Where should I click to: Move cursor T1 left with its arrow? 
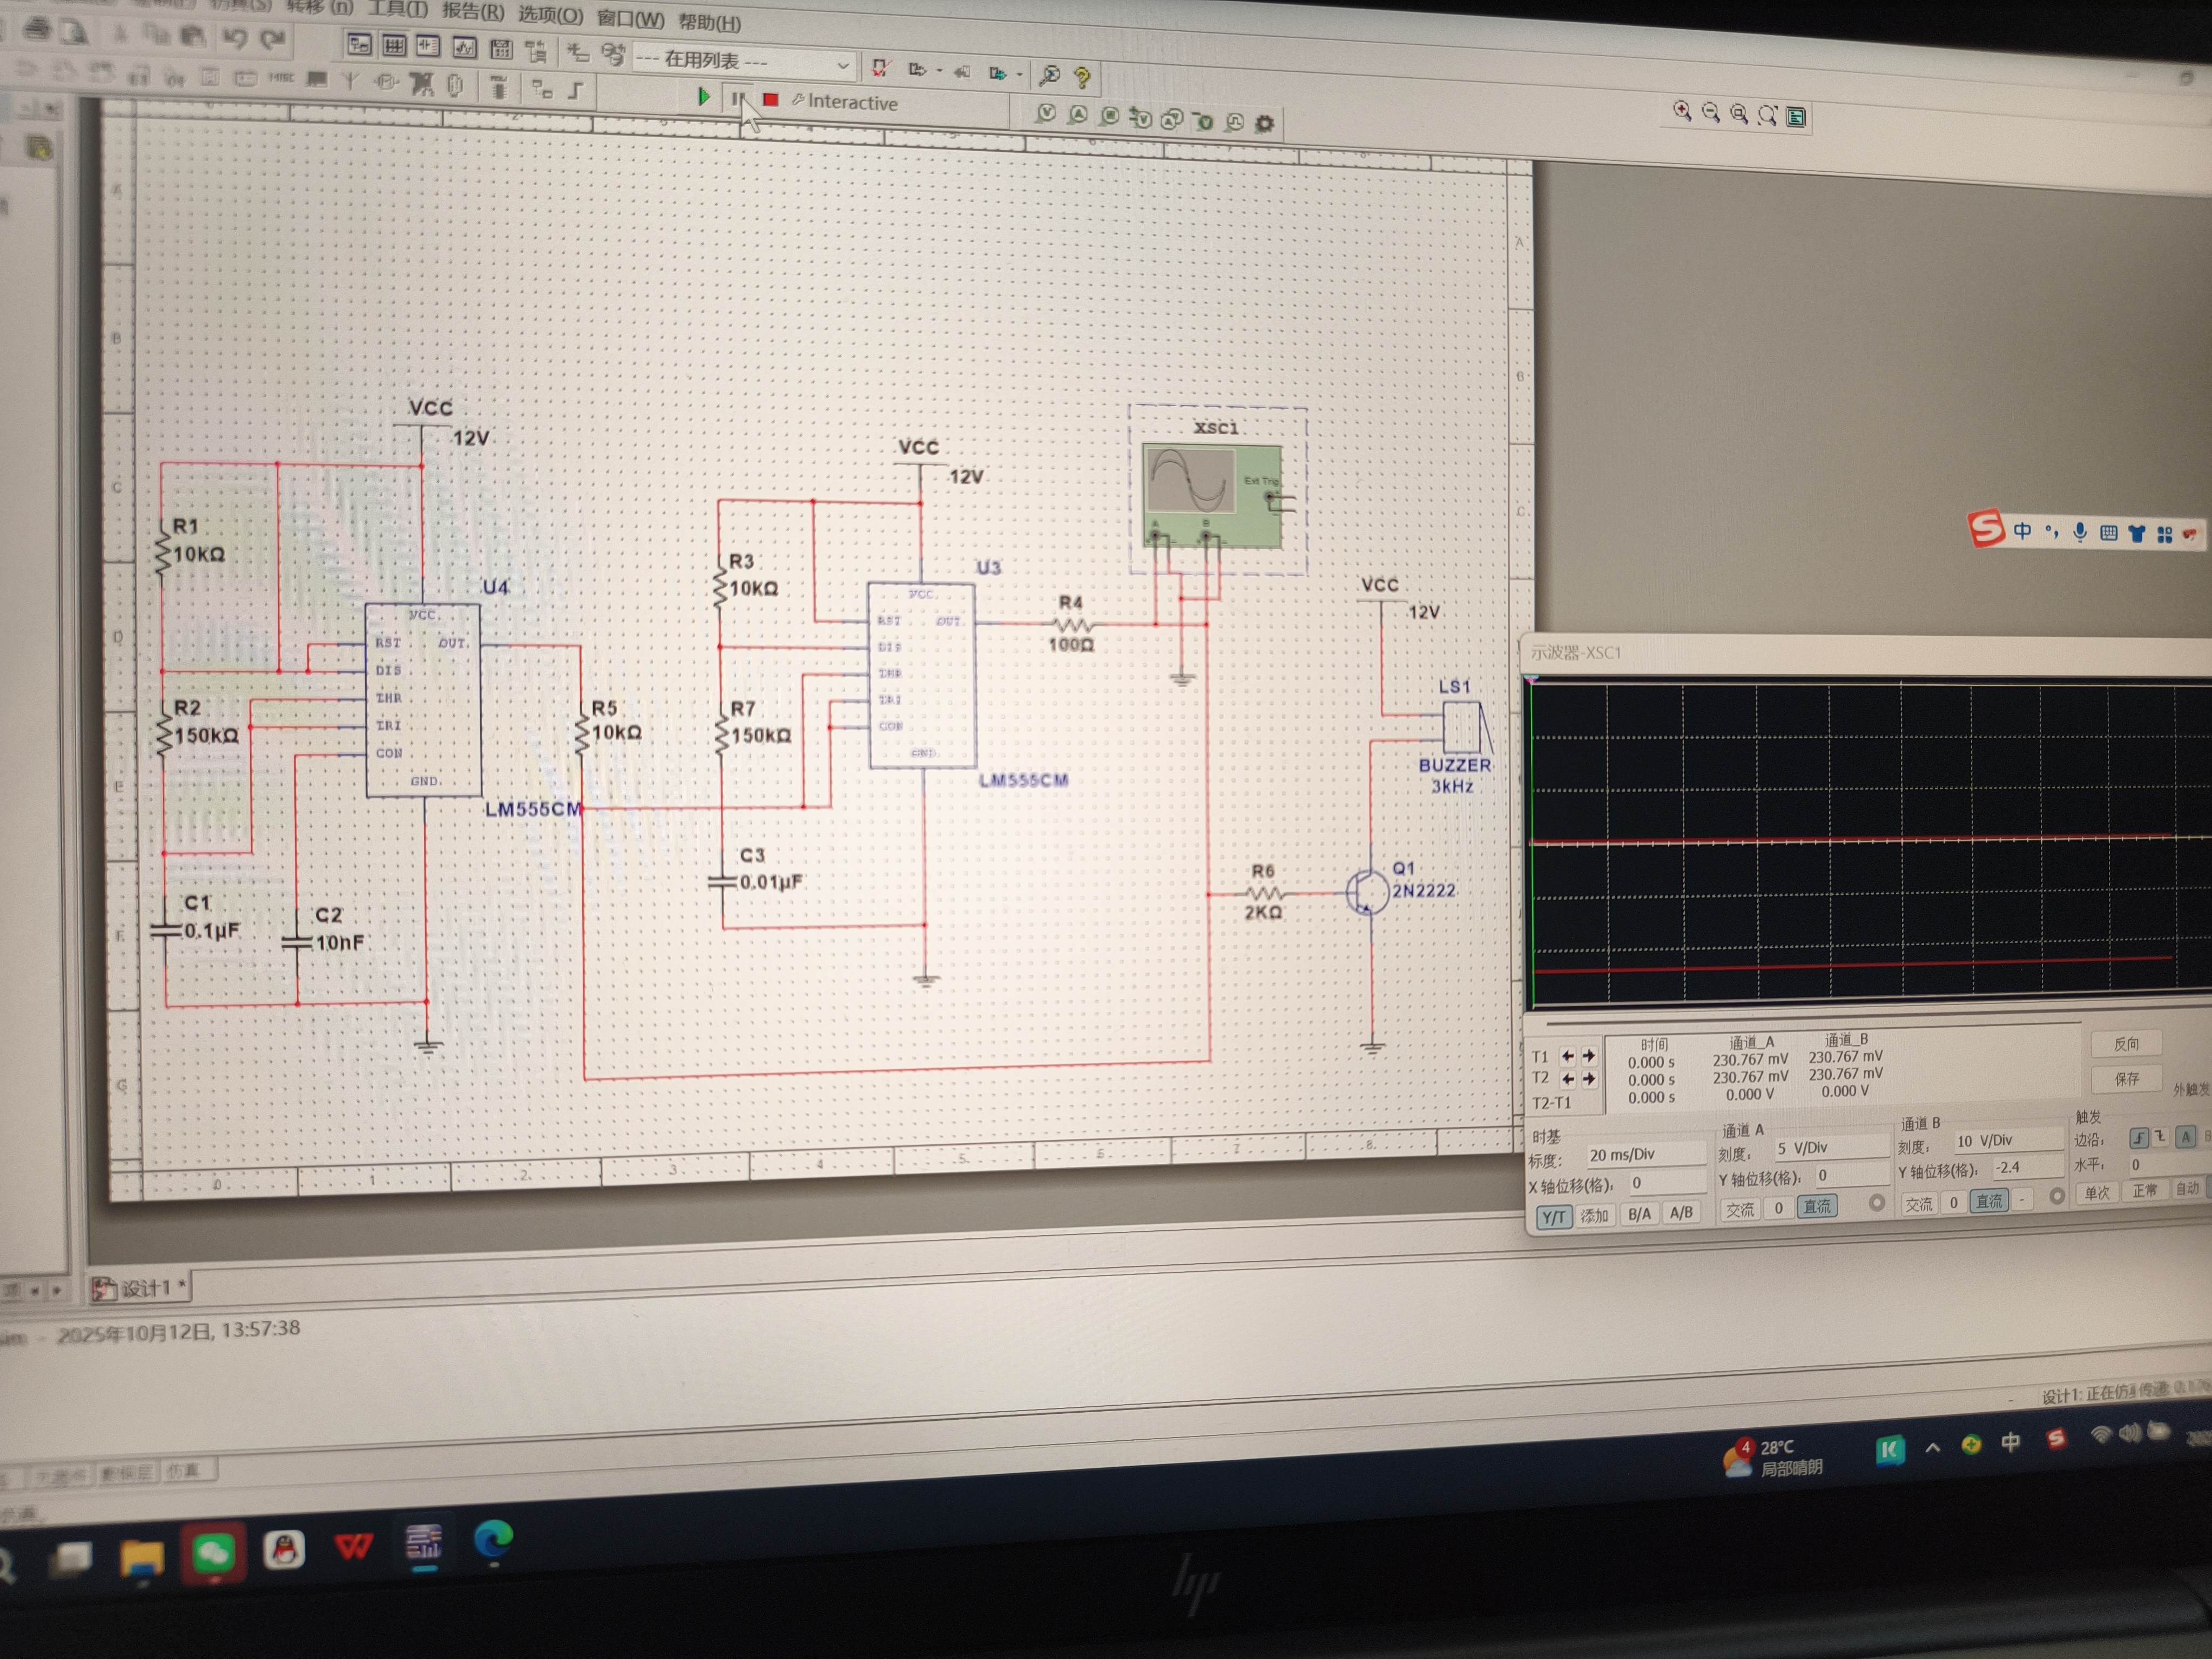pyautogui.click(x=1567, y=1056)
